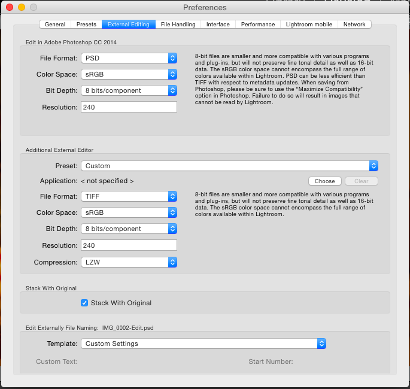Switch to the Lightroom mobile tab
Image resolution: width=410 pixels, height=389 pixels.
308,25
